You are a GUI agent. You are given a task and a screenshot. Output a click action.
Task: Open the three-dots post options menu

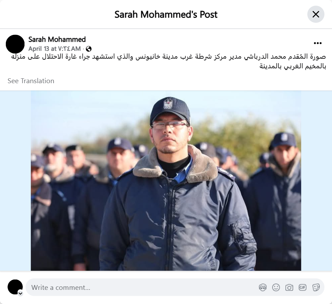point(318,43)
